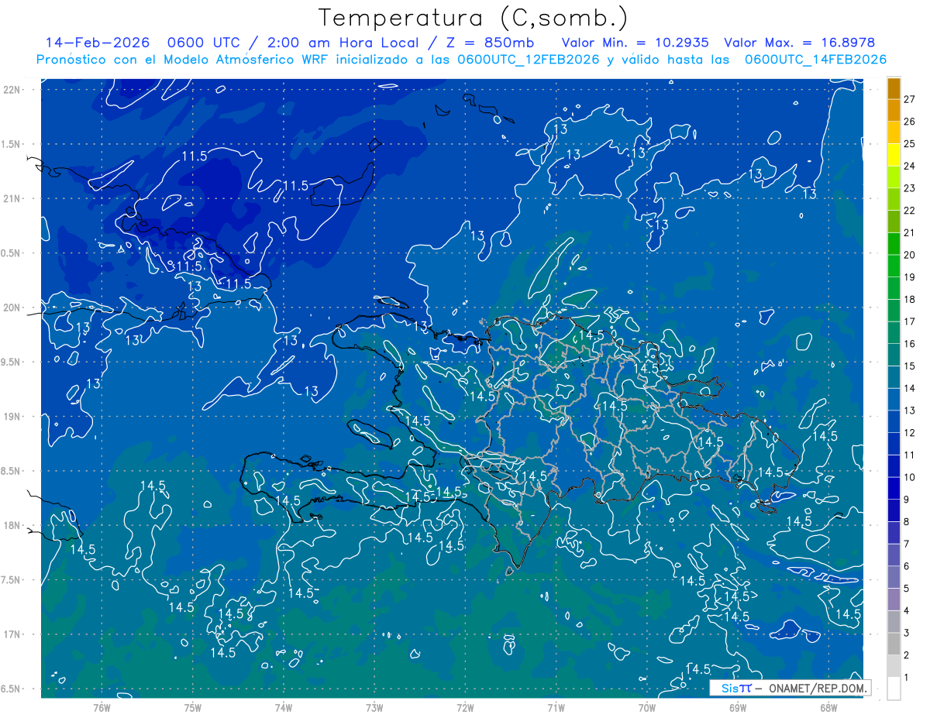Click the pressure level text 'Z = 850mb'
The image size is (930, 718).
pos(489,43)
